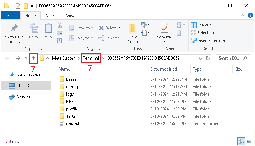Switch to Details view icon
Viewport: 255px width, 146px height.
pos(241,141)
